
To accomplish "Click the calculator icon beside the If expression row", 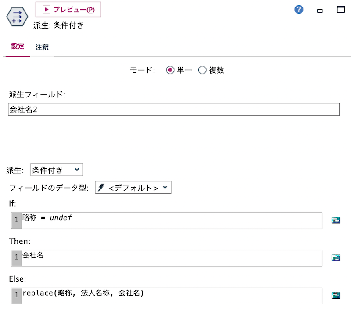I will click(x=336, y=220).
